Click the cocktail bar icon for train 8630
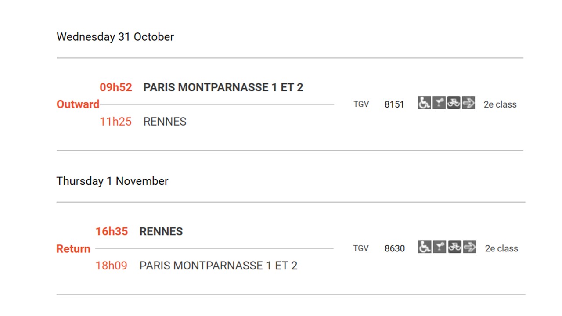The width and height of the screenshot is (562, 316). coord(440,247)
